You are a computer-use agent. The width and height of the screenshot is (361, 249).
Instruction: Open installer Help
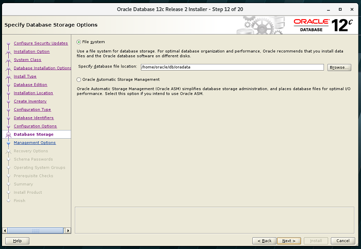tap(17, 241)
